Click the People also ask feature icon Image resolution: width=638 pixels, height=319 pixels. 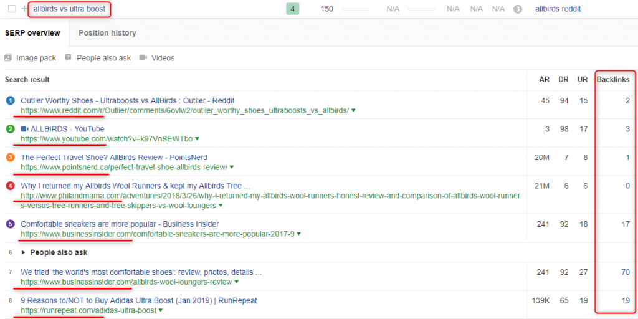tap(69, 58)
